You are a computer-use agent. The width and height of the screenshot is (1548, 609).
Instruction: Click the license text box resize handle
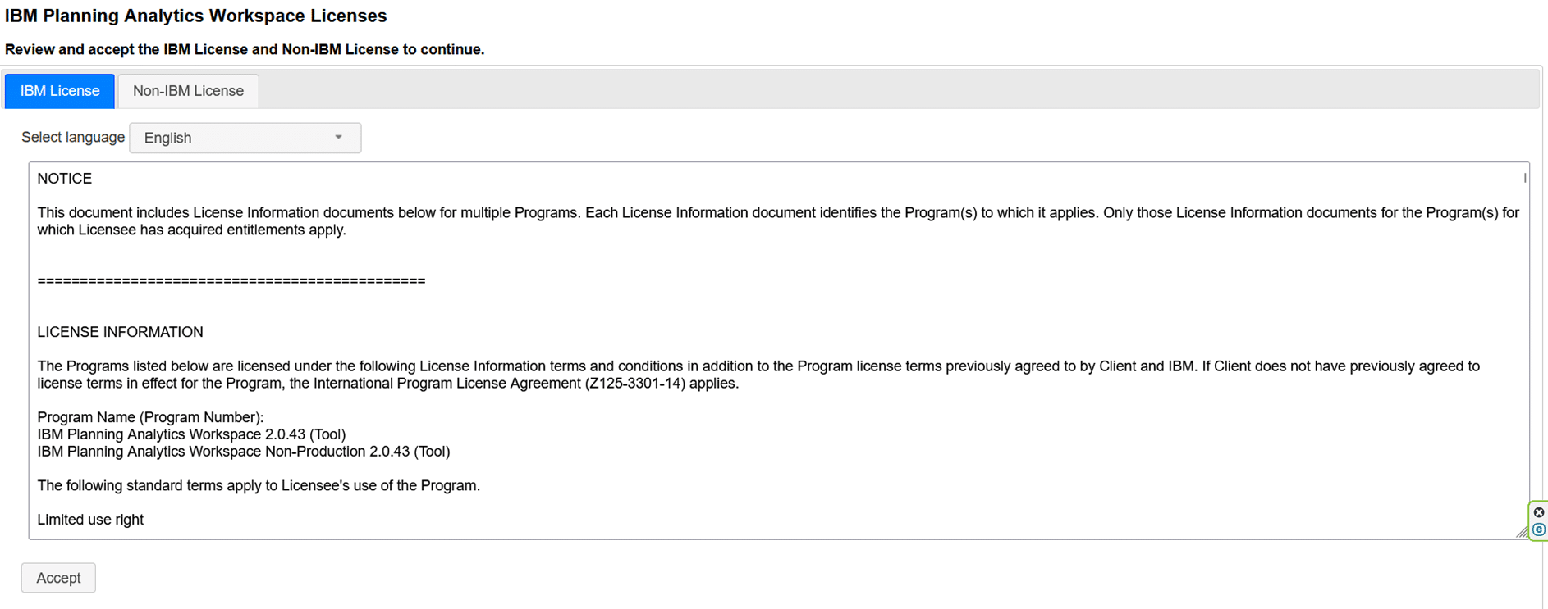[1523, 532]
